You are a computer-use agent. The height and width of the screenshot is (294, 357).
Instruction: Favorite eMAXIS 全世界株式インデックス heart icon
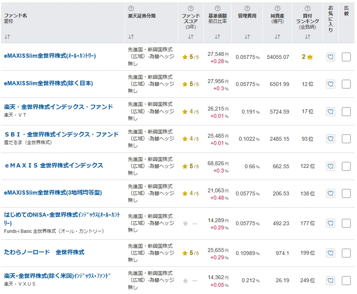pyautogui.click(x=331, y=166)
